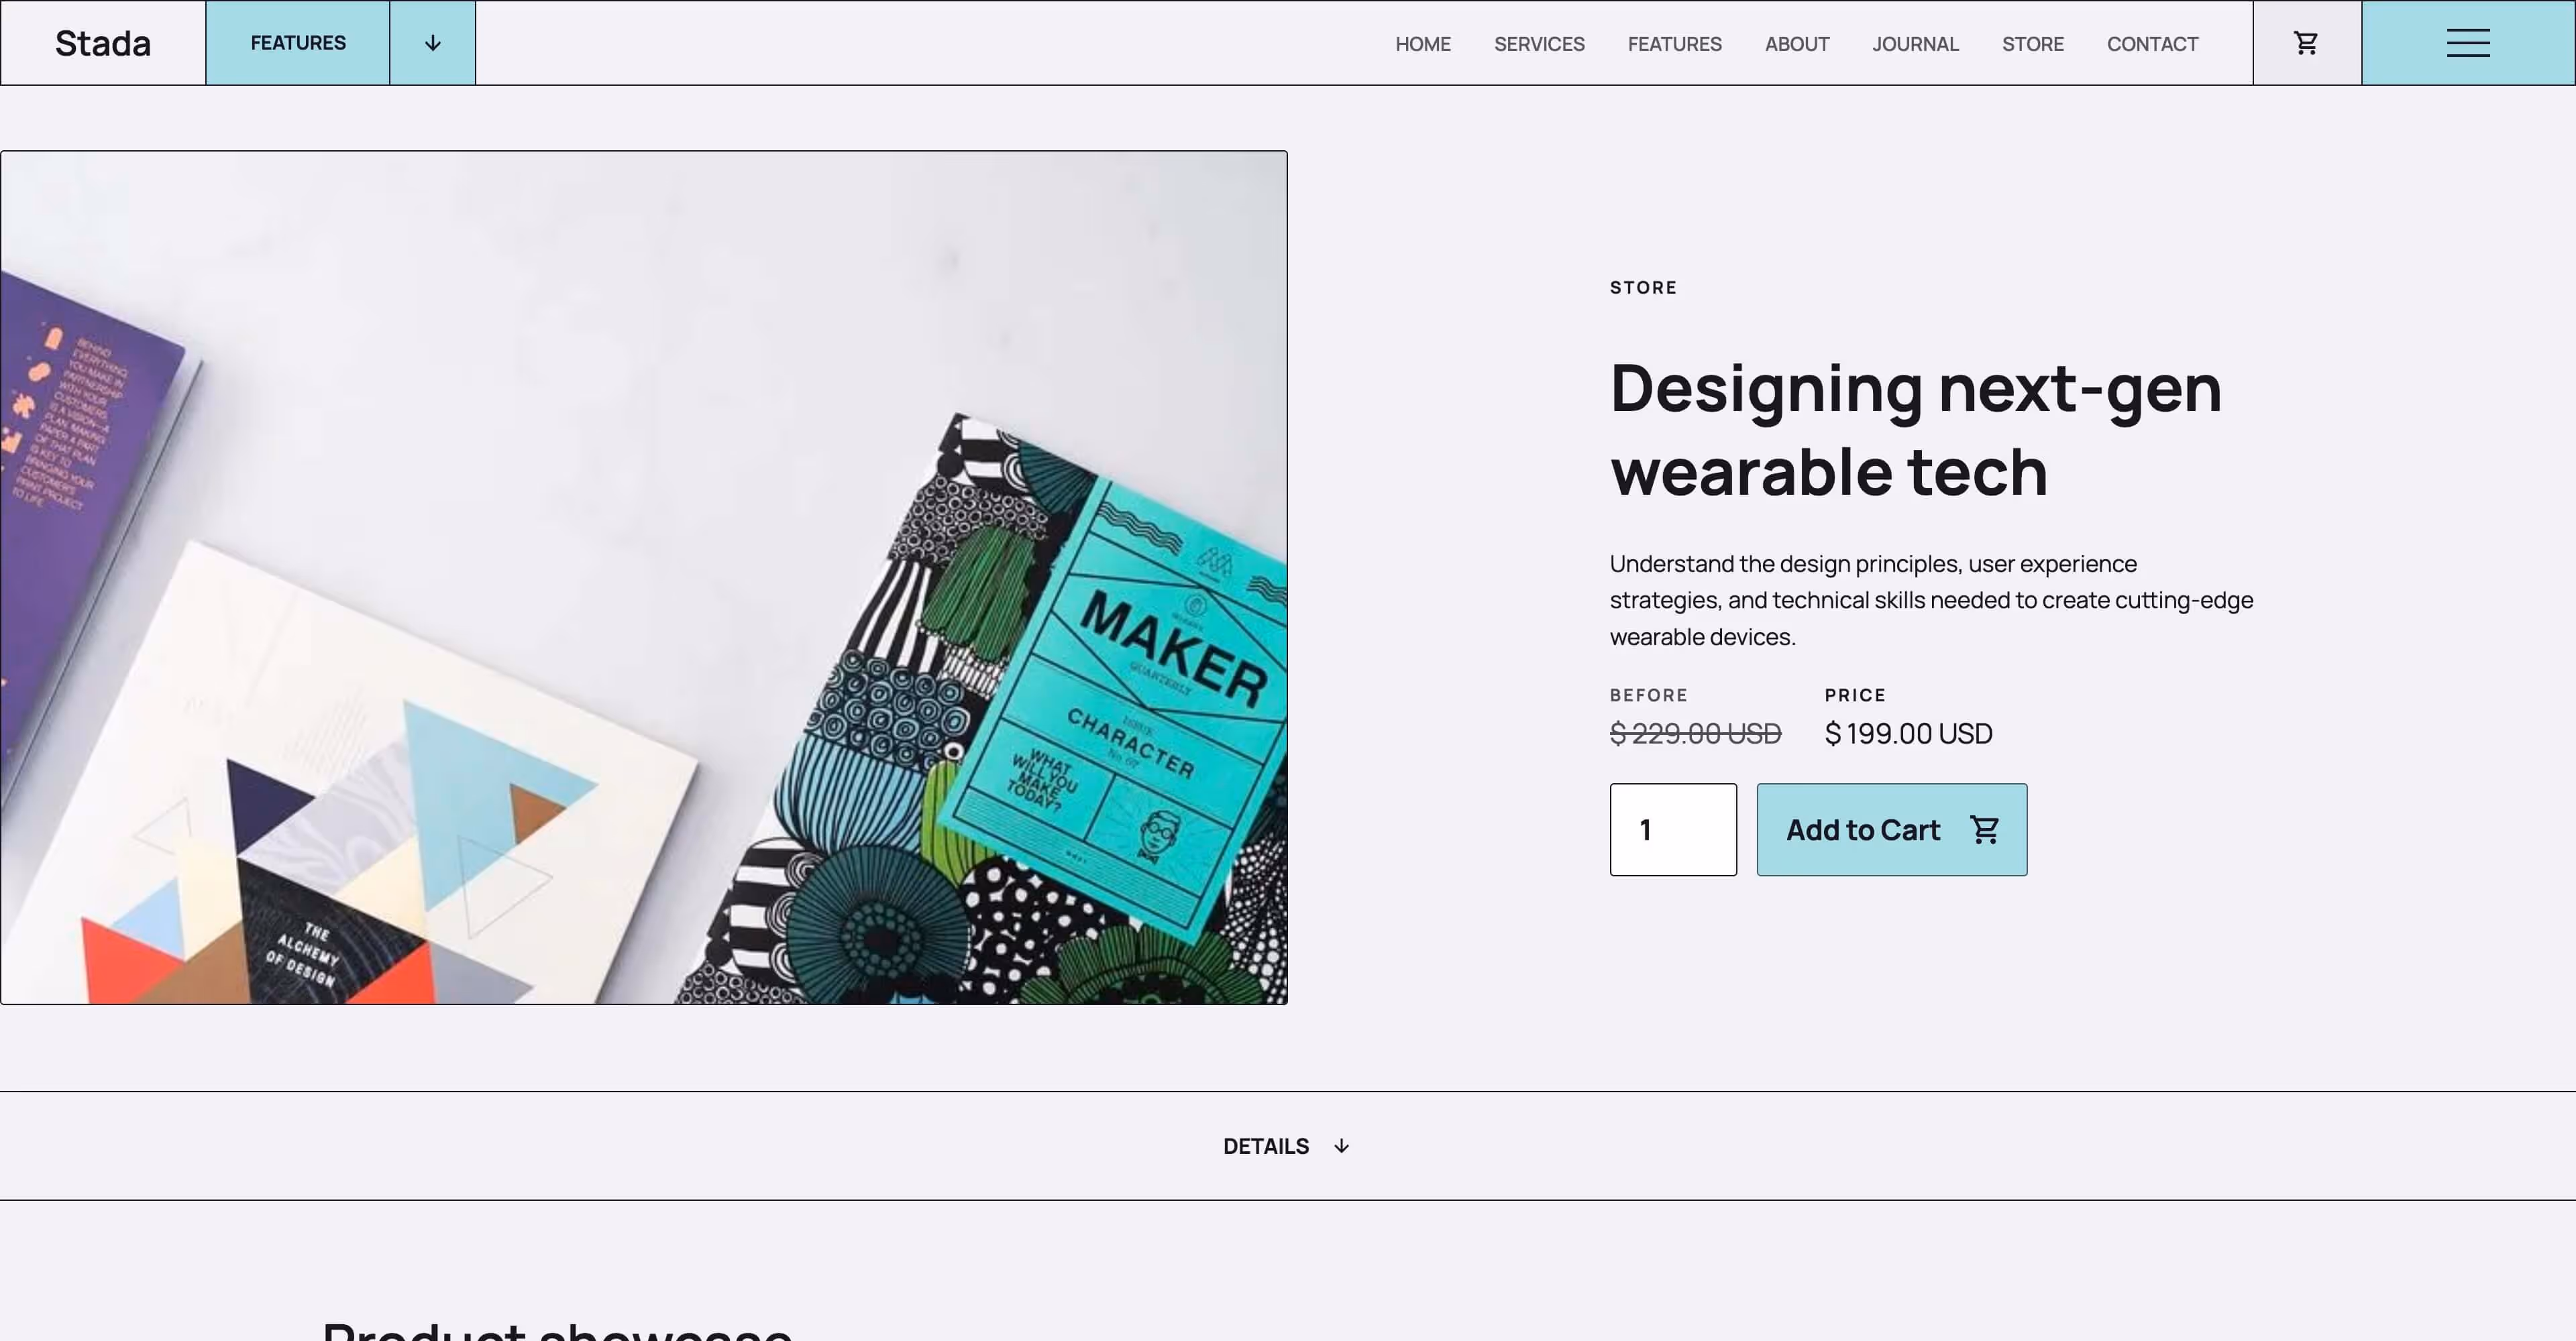This screenshot has height=1341, width=2576.
Task: Click the down arrow beside FEATURES button
Action: click(432, 43)
